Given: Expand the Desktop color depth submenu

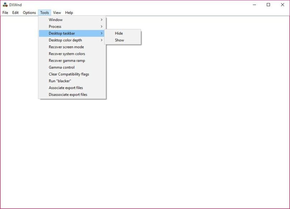Looking at the screenshot, I should coord(72,40).
